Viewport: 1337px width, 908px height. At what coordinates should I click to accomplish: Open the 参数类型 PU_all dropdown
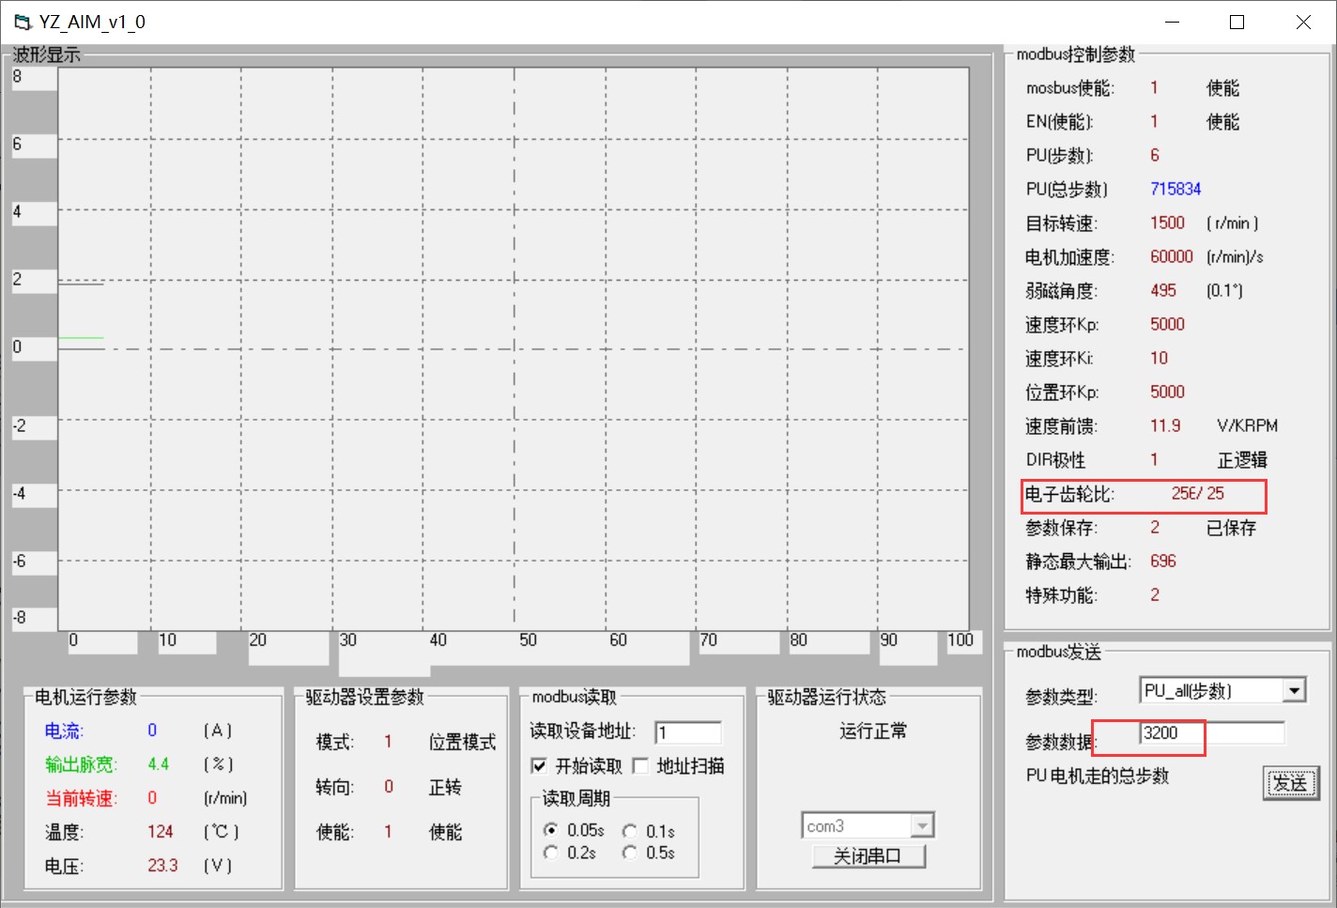click(1295, 690)
